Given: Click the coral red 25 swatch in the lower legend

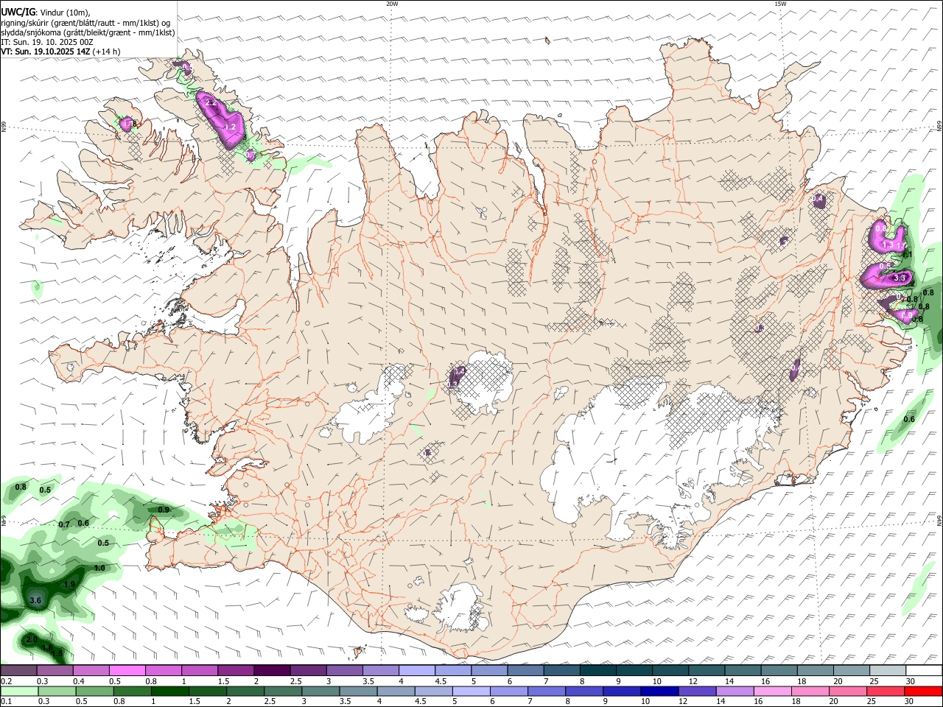Looking at the screenshot, I should coord(885,691).
